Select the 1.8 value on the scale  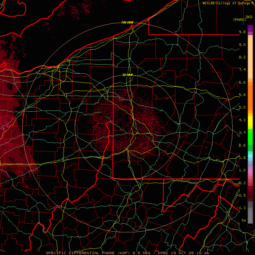242,158
